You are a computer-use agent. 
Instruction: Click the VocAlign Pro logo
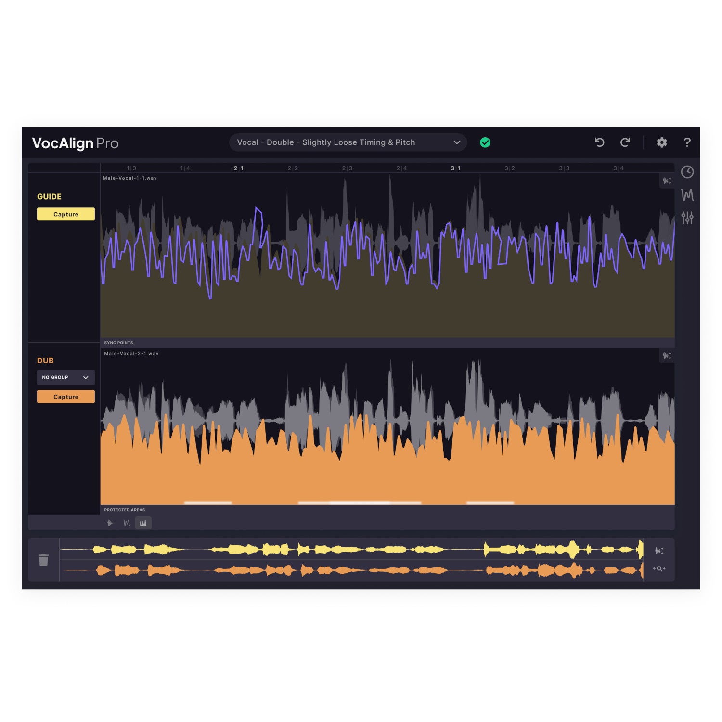point(75,143)
